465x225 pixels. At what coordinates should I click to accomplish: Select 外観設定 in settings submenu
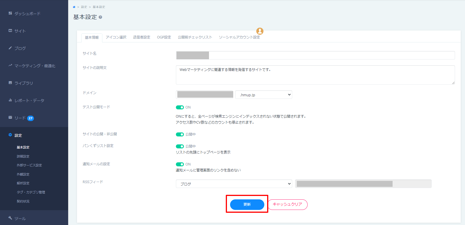(23, 175)
